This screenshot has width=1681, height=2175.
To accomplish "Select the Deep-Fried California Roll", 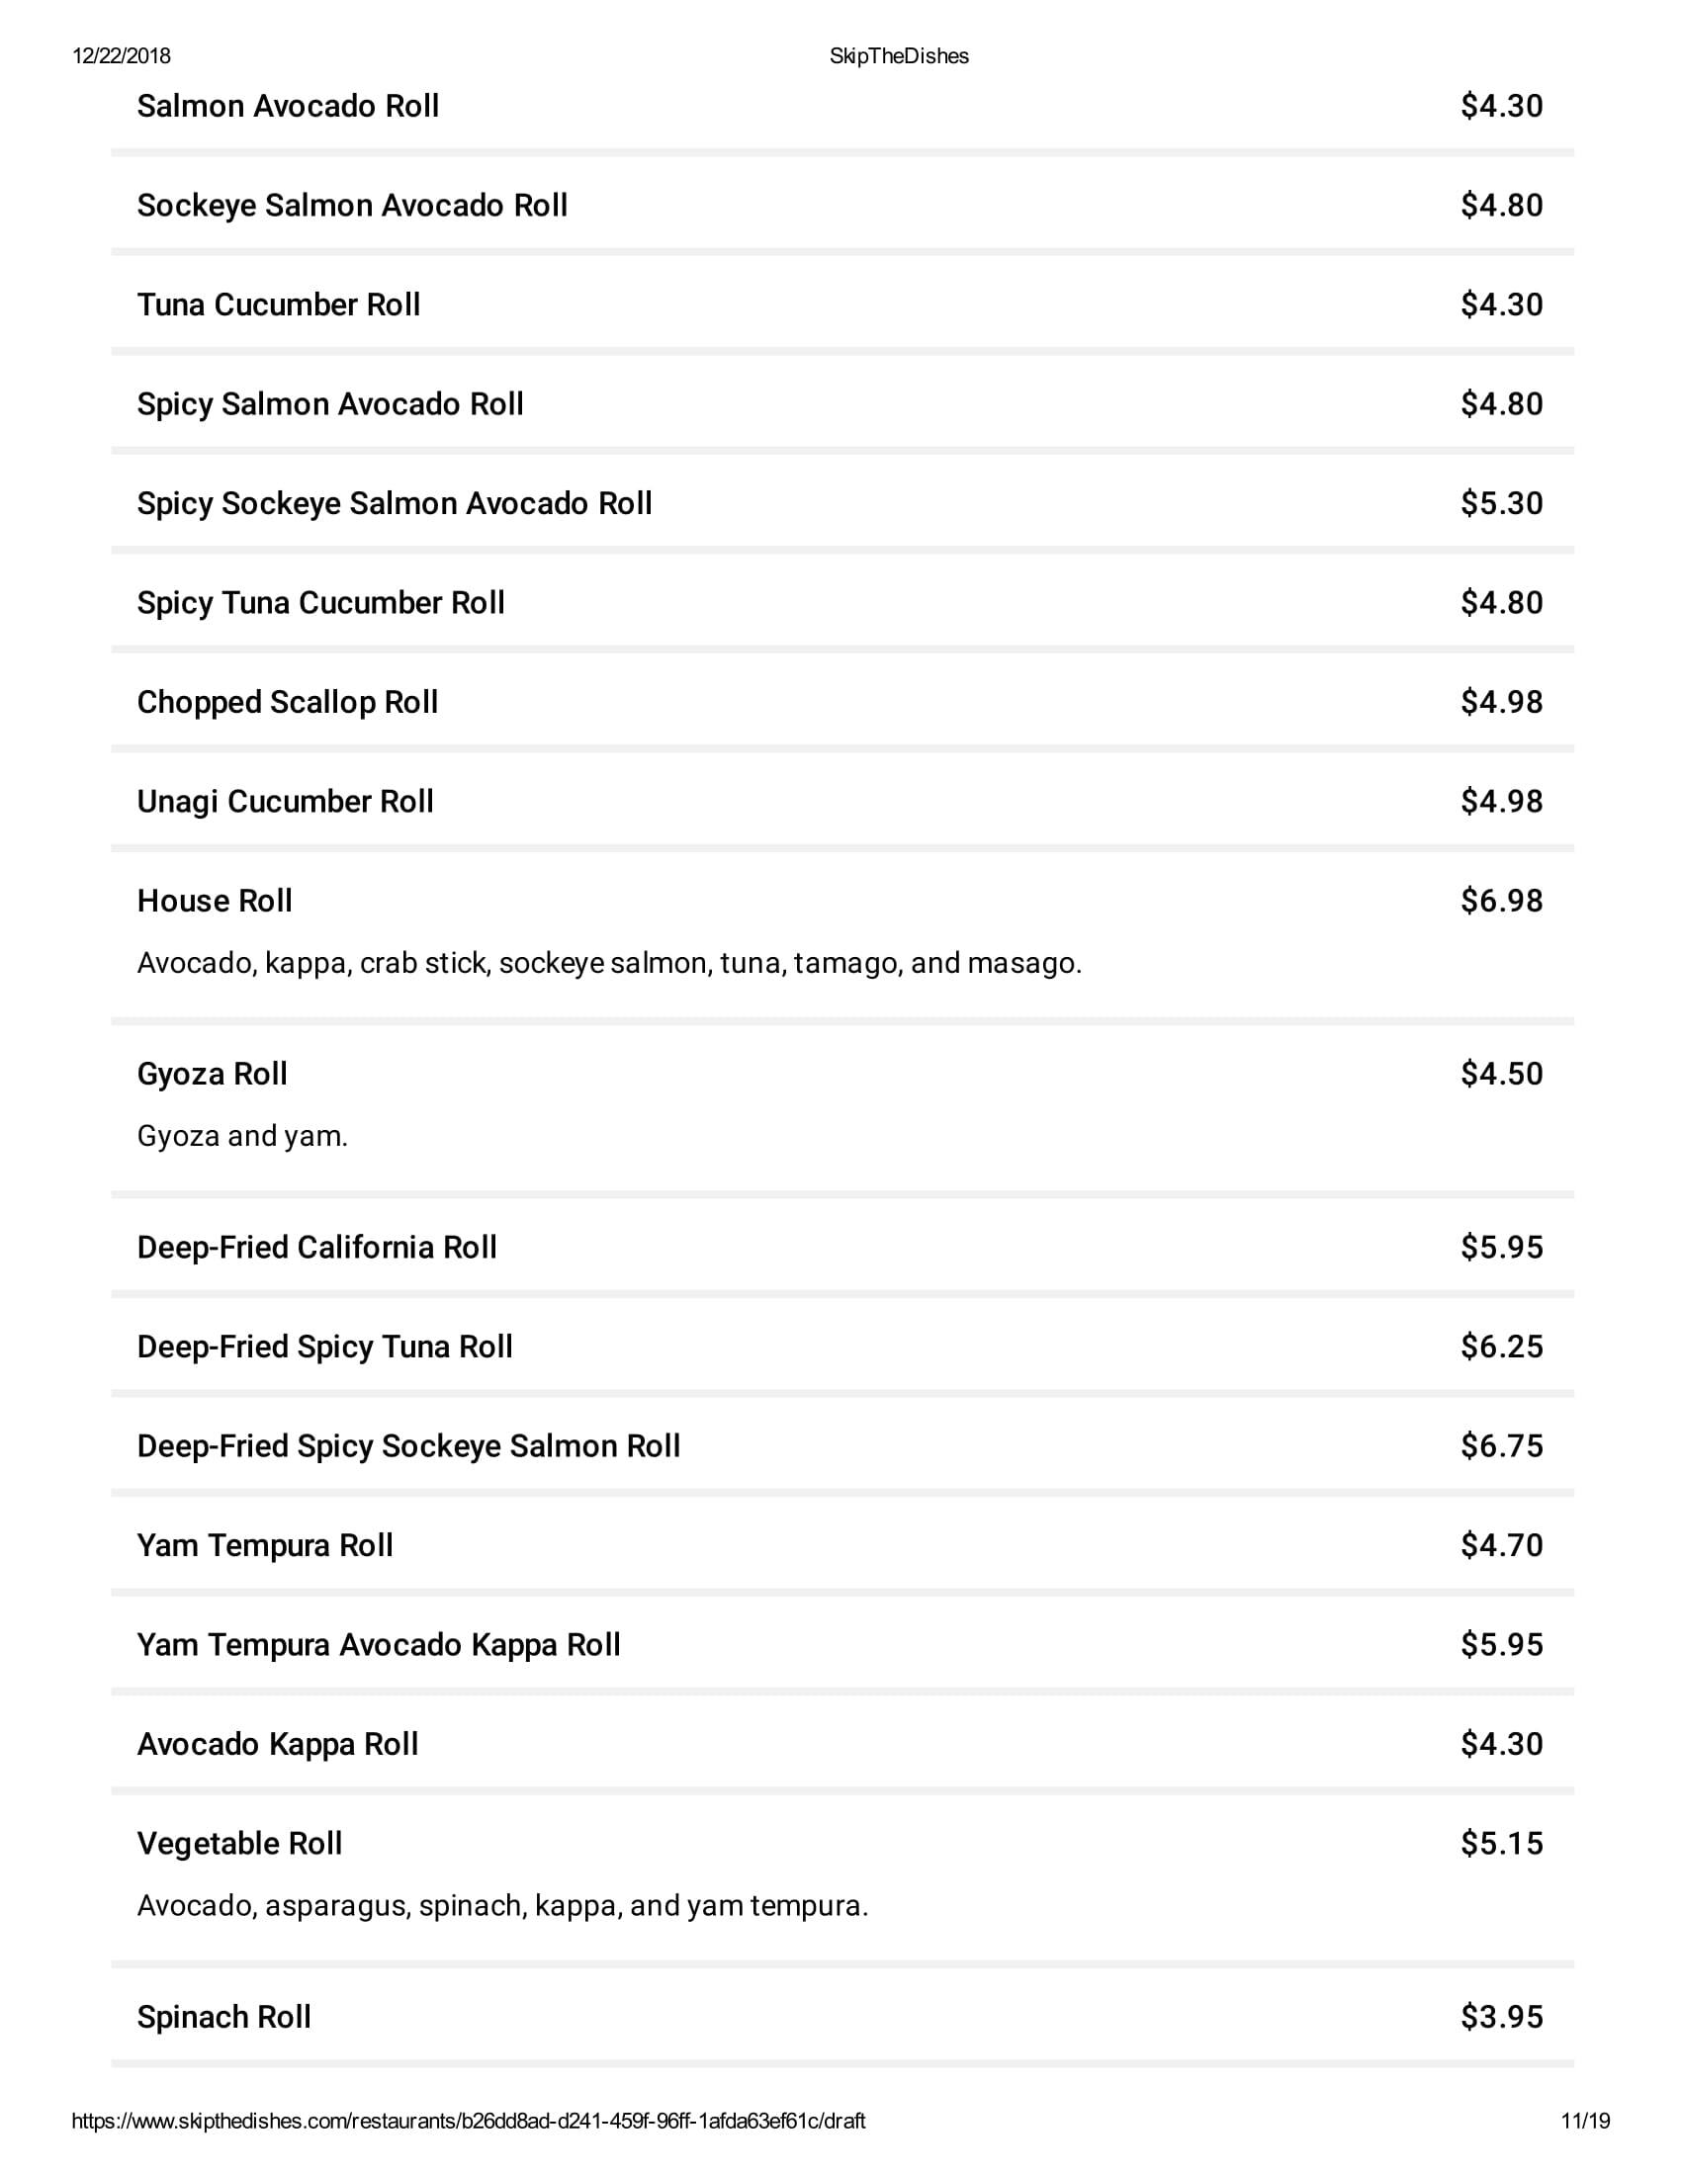I will pyautogui.click(x=316, y=1248).
